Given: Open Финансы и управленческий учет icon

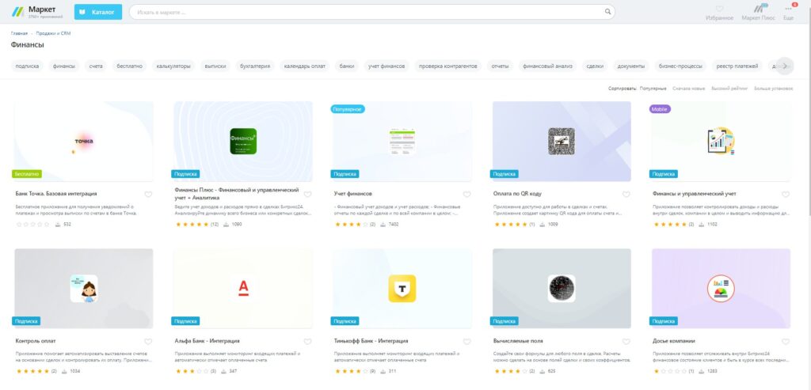Looking at the screenshot, I should pos(721,141).
